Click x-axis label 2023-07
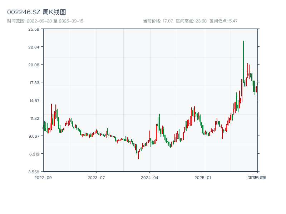286x214 pixels. tap(96, 178)
